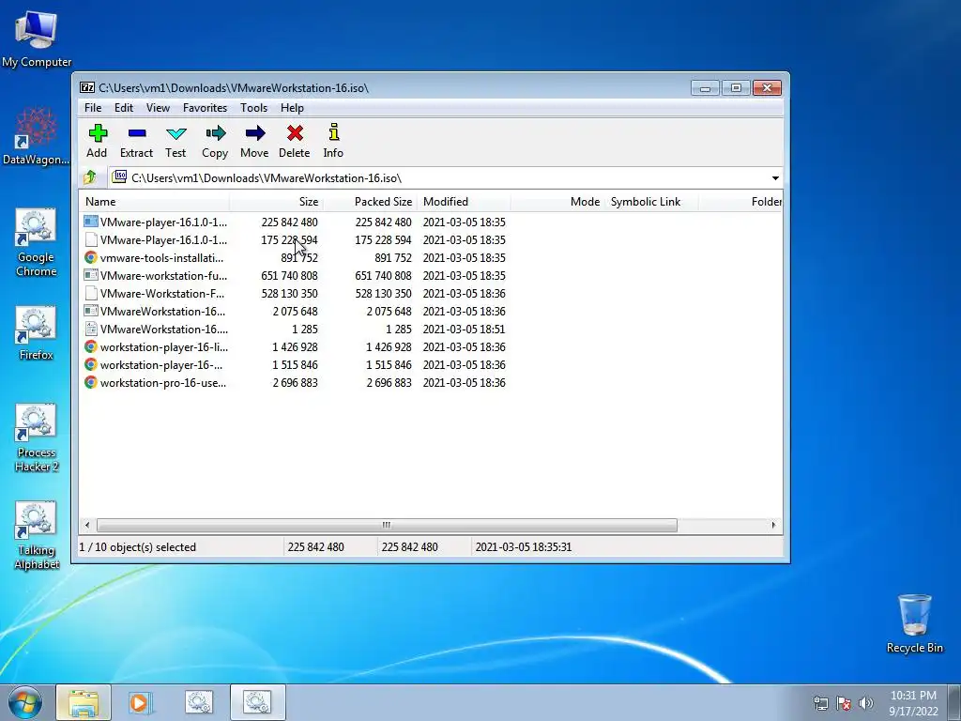Open Process Hacker 2 shortcut
The height and width of the screenshot is (721, 961).
[37, 437]
